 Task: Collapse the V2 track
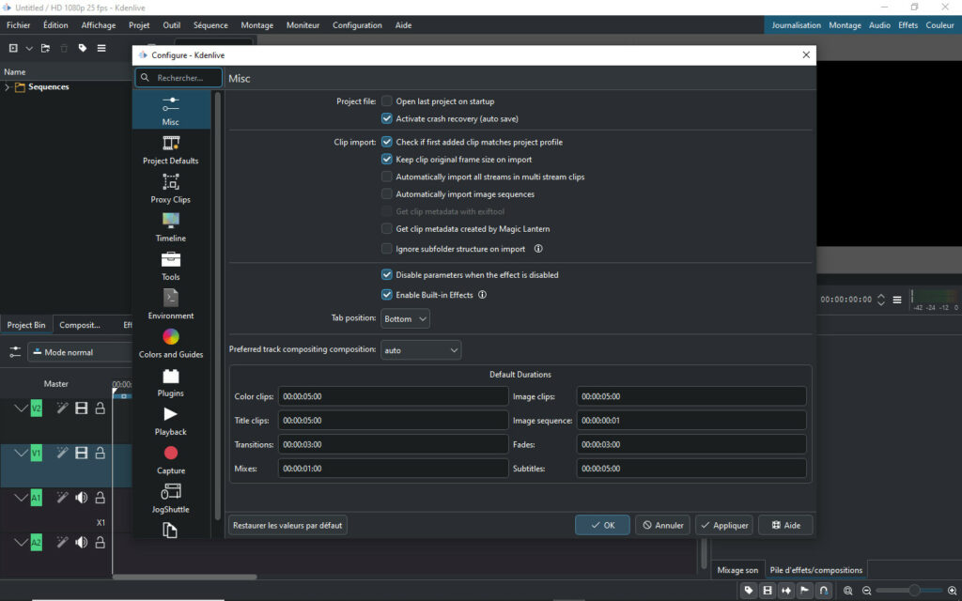tap(21, 408)
